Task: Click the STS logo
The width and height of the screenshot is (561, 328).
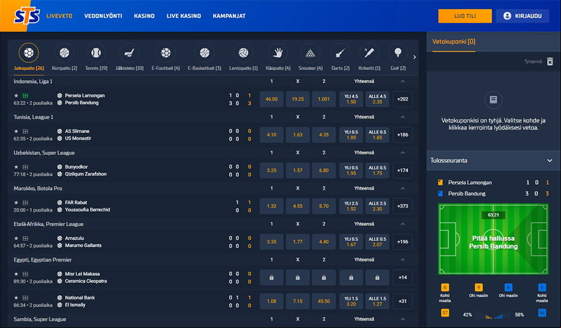Action: pos(27,16)
